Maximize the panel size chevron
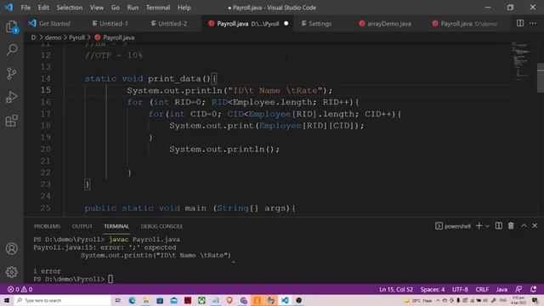 click(x=524, y=226)
